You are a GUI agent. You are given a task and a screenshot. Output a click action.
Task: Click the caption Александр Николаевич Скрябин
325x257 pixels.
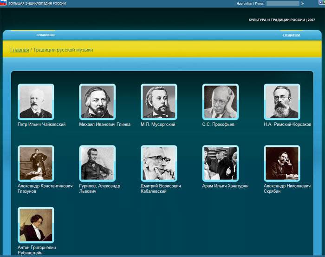click(287, 189)
